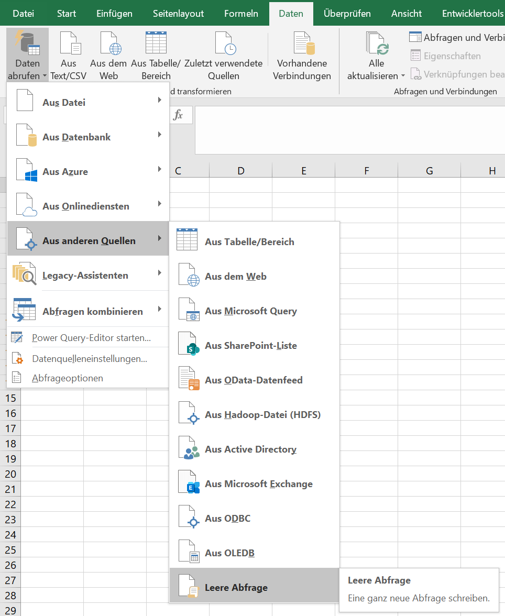
Task: Select column E header
Action: point(304,171)
